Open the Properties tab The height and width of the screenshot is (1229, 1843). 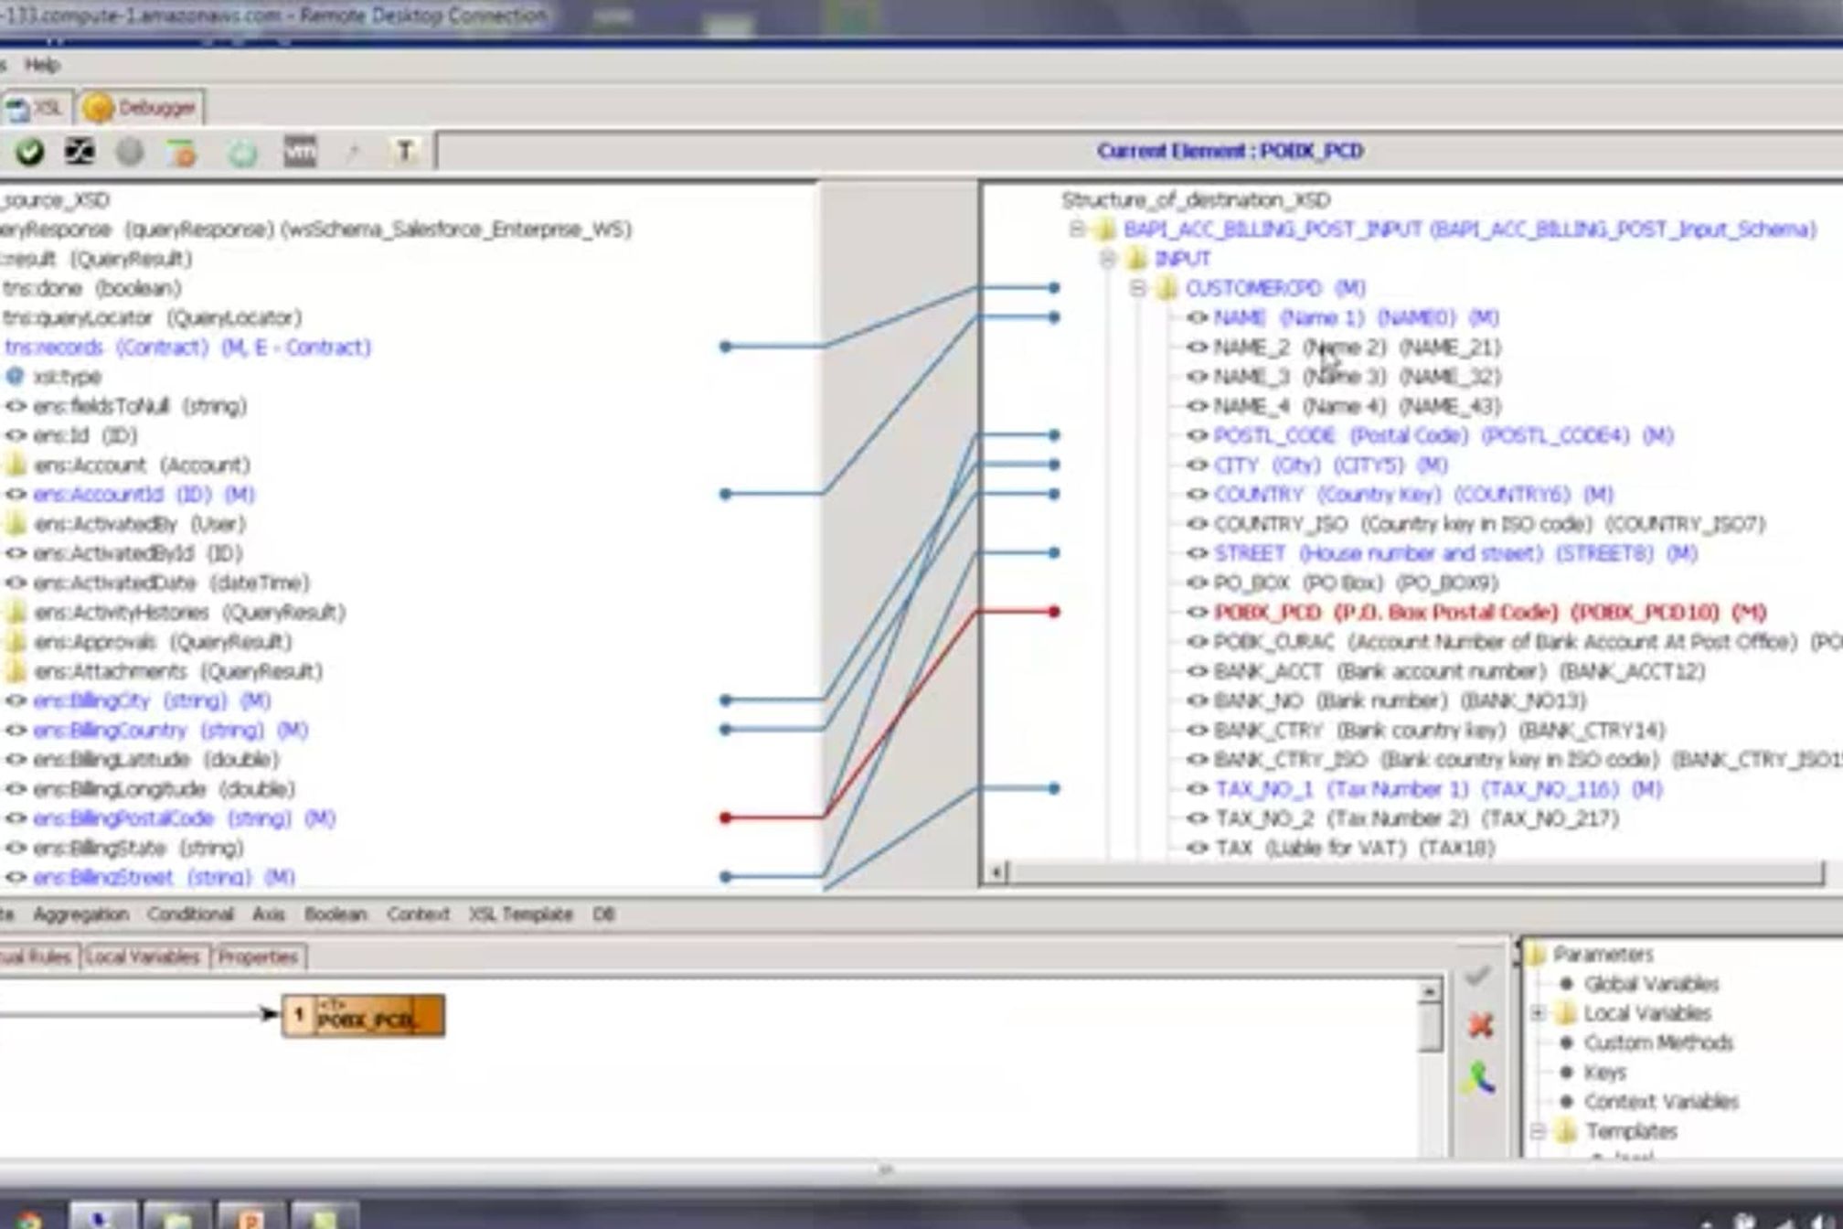pyautogui.click(x=258, y=957)
